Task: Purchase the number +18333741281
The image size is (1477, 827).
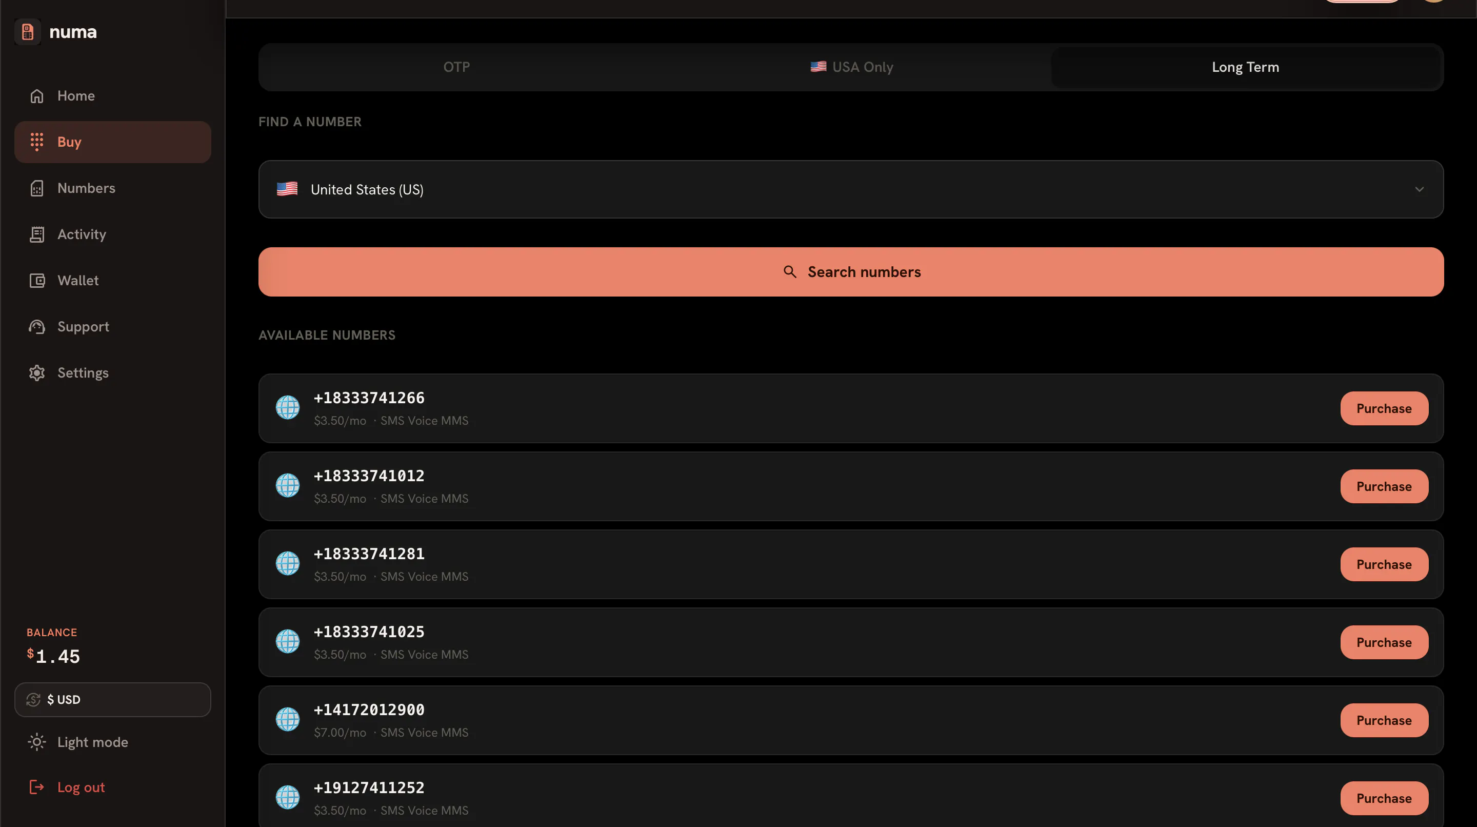Action: [1384, 564]
